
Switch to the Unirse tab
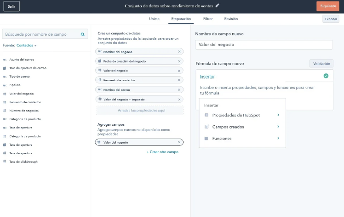pos(155,19)
